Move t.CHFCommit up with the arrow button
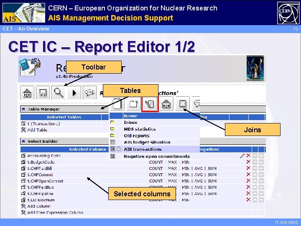The image size is (301, 226). 255,175
